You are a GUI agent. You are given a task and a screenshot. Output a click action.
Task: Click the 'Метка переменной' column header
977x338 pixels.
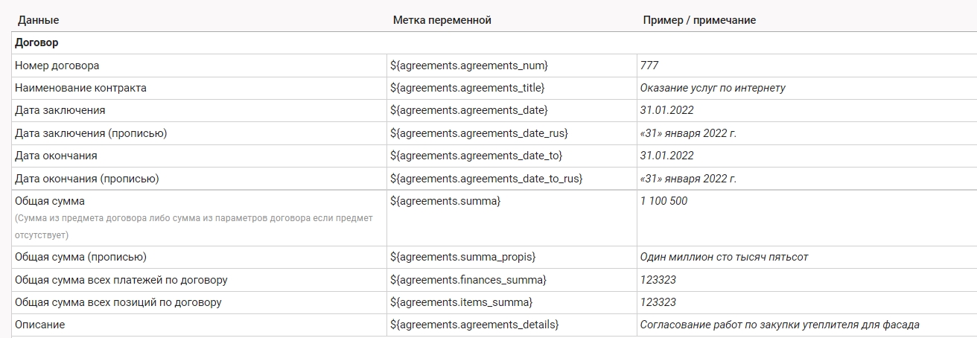coord(442,20)
